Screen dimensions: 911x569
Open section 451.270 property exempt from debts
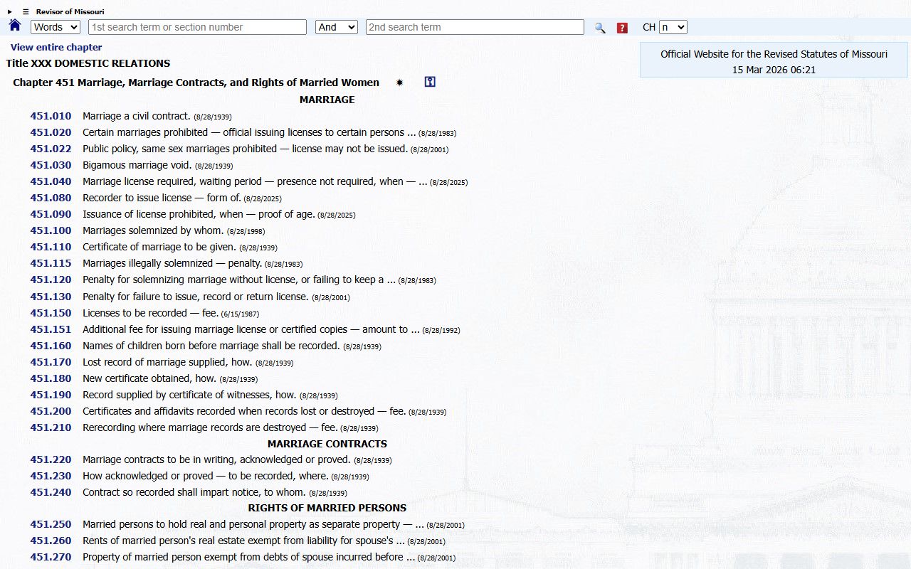[x=51, y=557]
